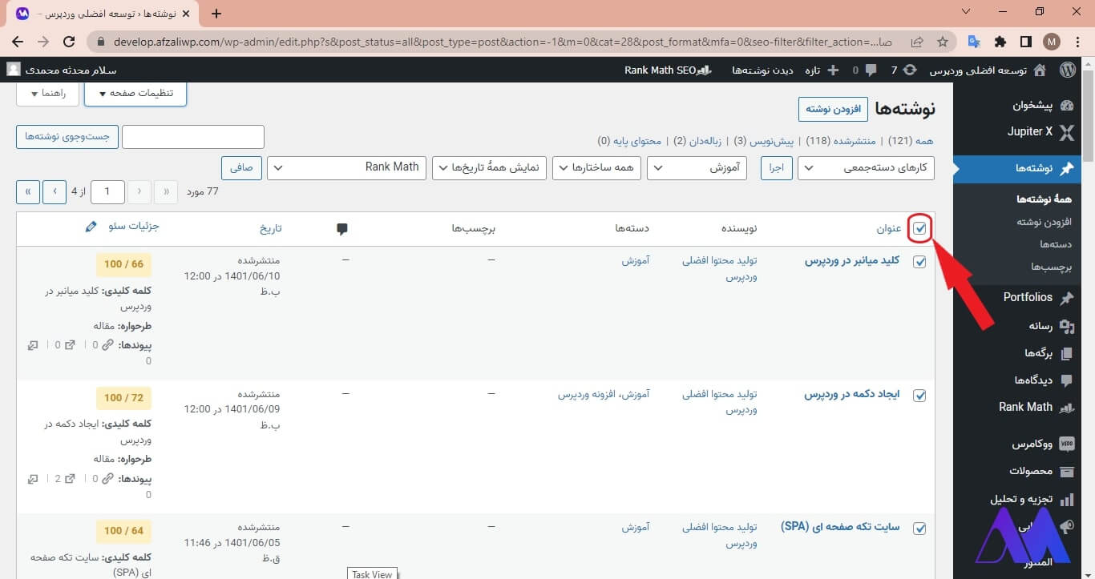Screen dimensions: 1095x579
Task: Open the share page icon in address bar
Action: [917, 42]
